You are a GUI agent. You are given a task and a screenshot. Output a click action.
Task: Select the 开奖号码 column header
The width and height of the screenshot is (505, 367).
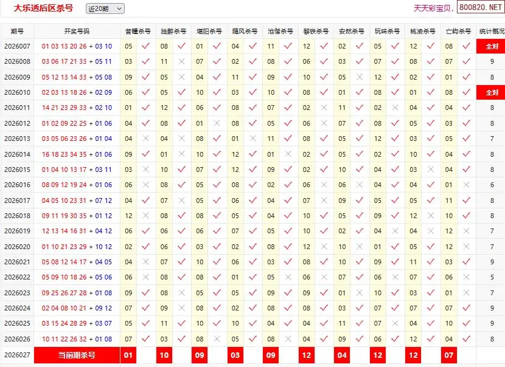click(77, 31)
